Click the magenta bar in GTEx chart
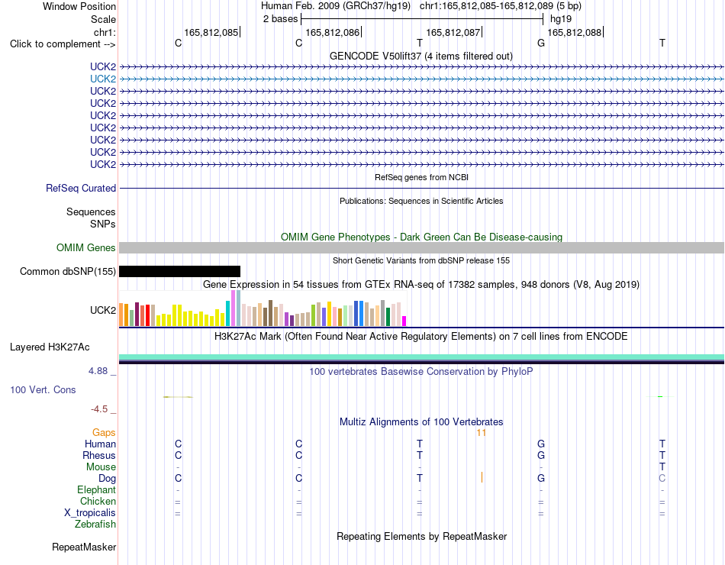The height and width of the screenshot is (565, 725). (x=404, y=321)
